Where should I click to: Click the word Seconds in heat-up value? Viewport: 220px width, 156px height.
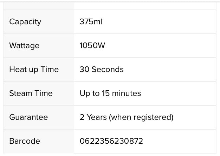click(108, 70)
